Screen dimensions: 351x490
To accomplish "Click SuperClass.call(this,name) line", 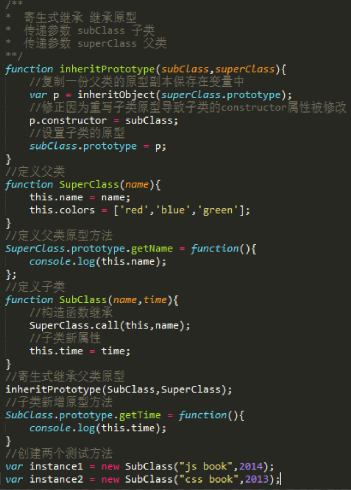I will pyautogui.click(x=110, y=325).
